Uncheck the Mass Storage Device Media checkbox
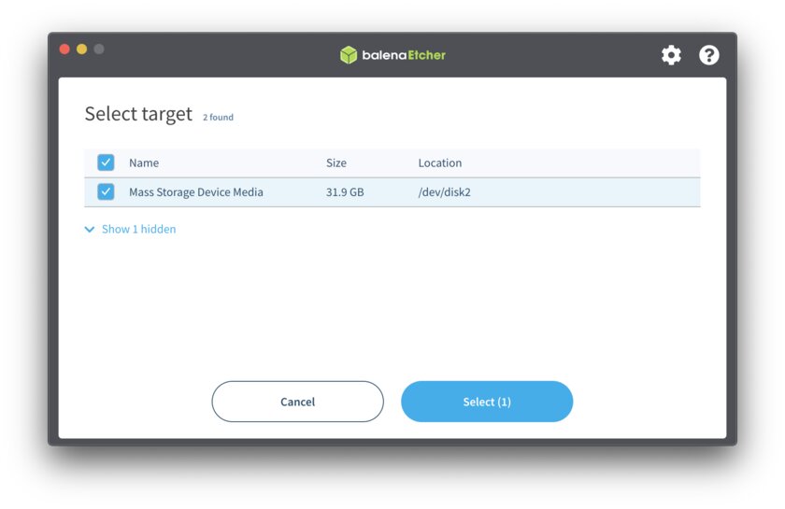785x509 pixels. [x=106, y=191]
